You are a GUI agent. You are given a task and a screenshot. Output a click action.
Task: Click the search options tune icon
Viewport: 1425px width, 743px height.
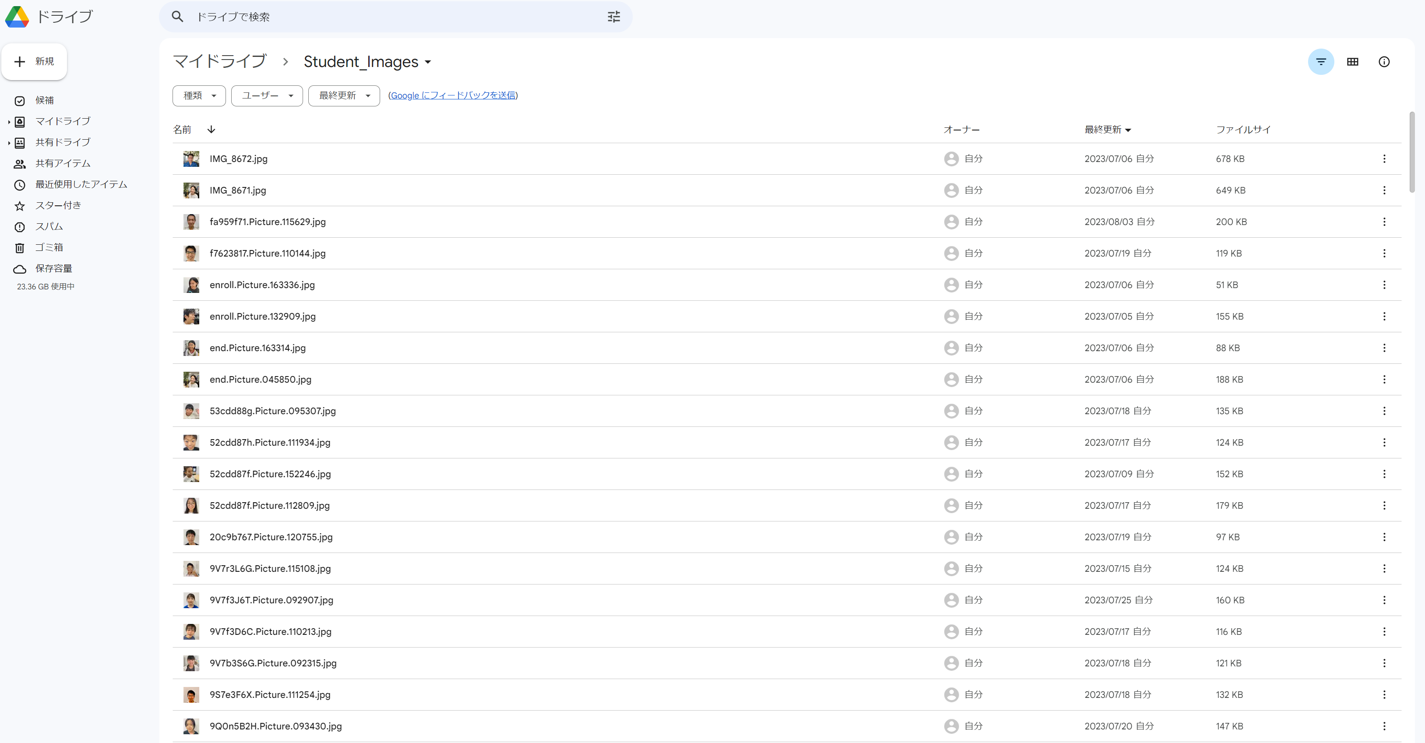tap(614, 17)
